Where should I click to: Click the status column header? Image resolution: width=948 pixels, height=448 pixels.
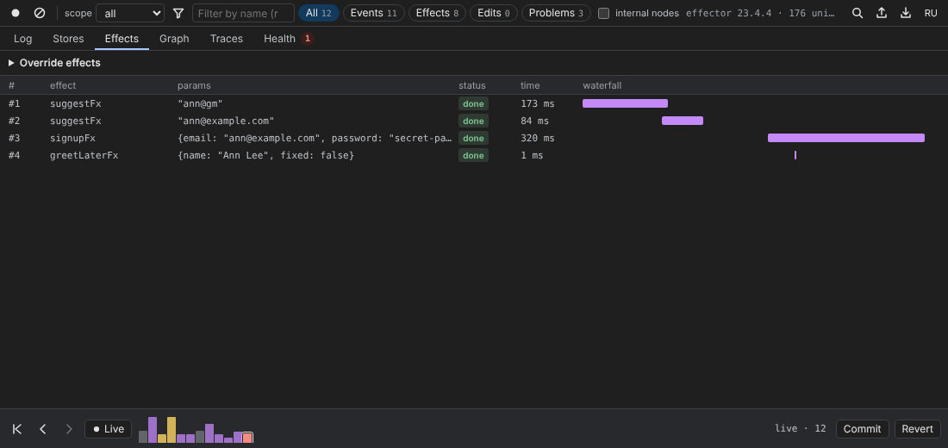[472, 85]
